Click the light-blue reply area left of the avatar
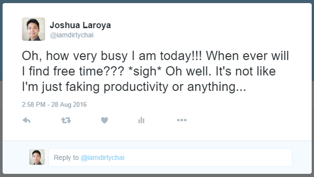Viewport: 314px width, 177px height. [x=16, y=157]
